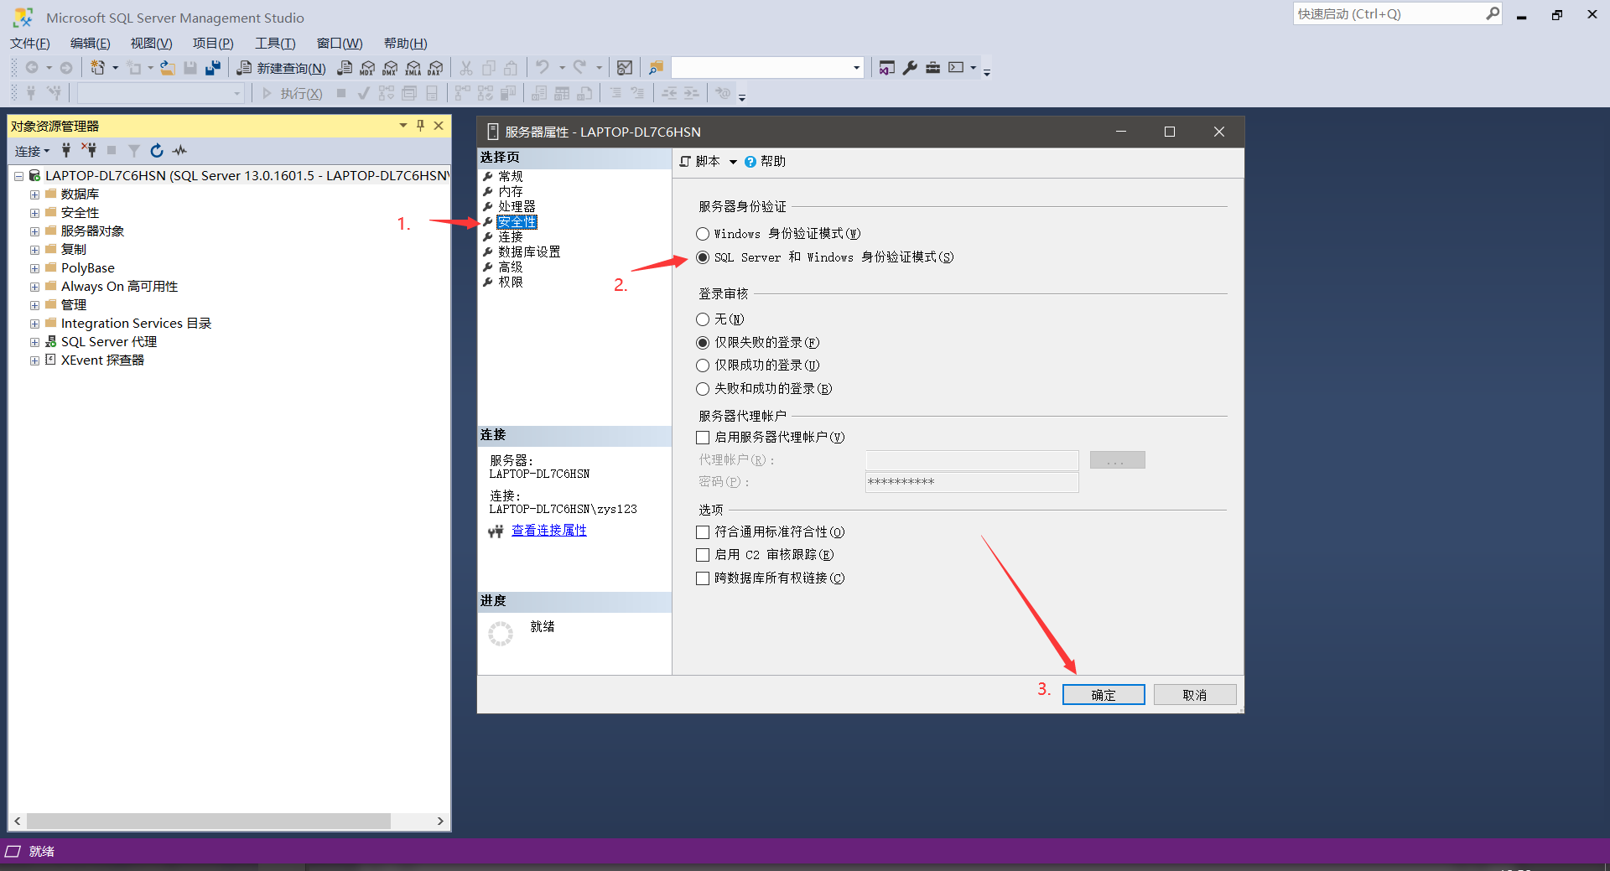Select 失败和成功的登录 radio button
Viewport: 1610px width, 871px height.
pyautogui.click(x=703, y=389)
